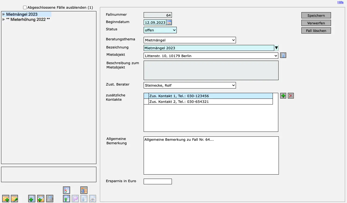Select '** Mieterhöhung 2022 **' case in tree
This screenshot has width=347, height=203.
[x=28, y=19]
